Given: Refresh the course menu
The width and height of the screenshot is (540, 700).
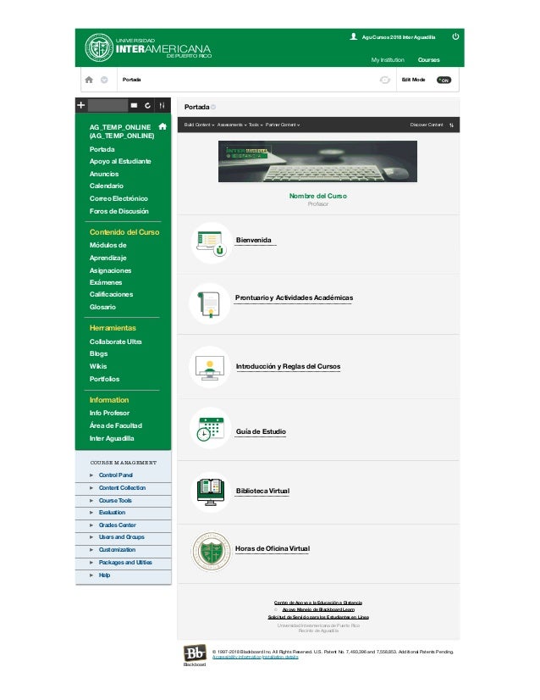Looking at the screenshot, I should point(147,105).
